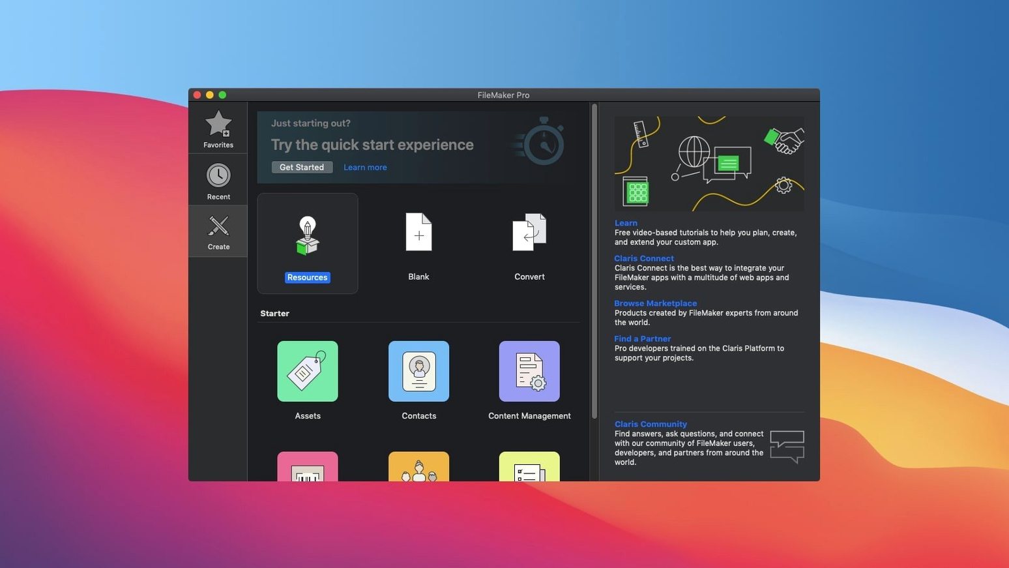Click the resources illustration banner
The width and height of the screenshot is (1009, 568).
709,164
